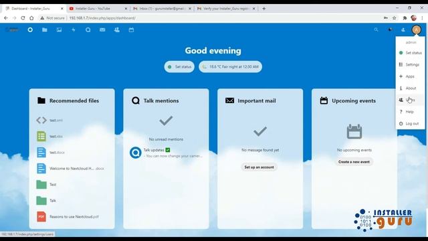Viewport: 428px width, 241px height.
Task: Open Talk updates conversation
Action: pyautogui.click(x=166, y=153)
